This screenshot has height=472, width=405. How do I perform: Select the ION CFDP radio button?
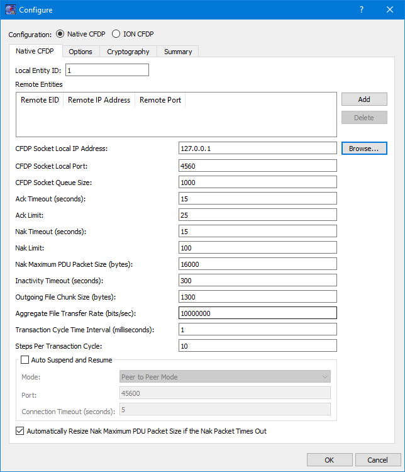pos(116,34)
